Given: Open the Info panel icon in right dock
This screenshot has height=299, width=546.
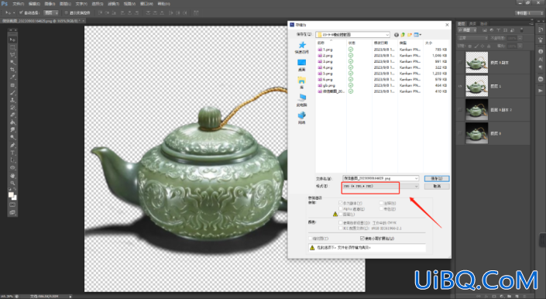Looking at the screenshot, I should [541, 51].
